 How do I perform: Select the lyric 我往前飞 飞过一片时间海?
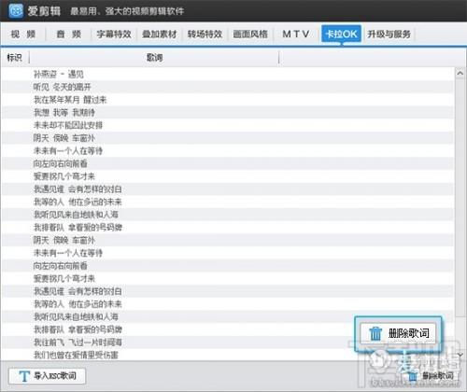click(227, 343)
